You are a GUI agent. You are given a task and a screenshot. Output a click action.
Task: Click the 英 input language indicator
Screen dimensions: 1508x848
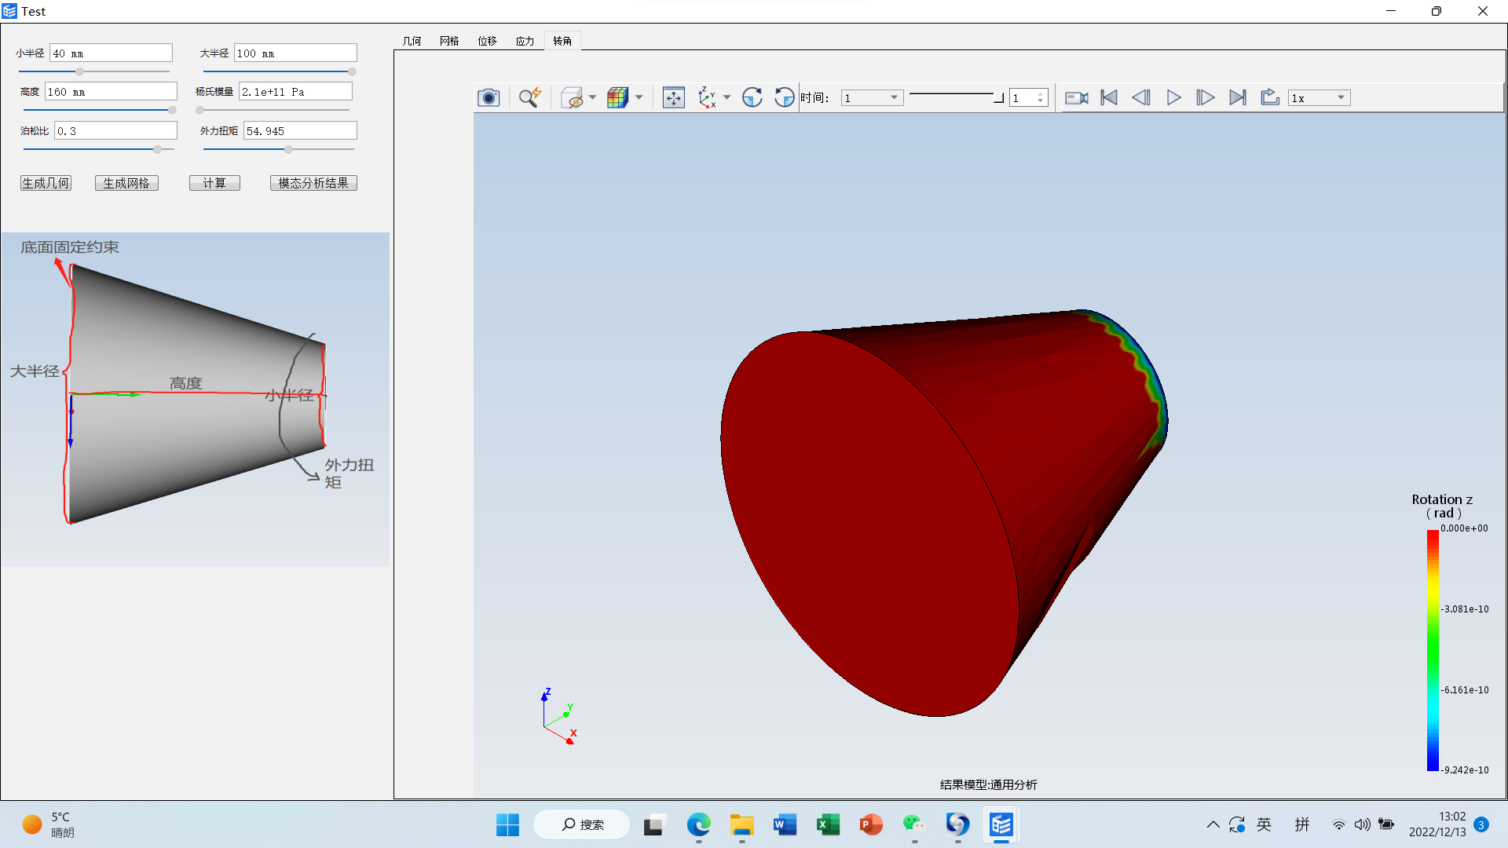[x=1264, y=824]
